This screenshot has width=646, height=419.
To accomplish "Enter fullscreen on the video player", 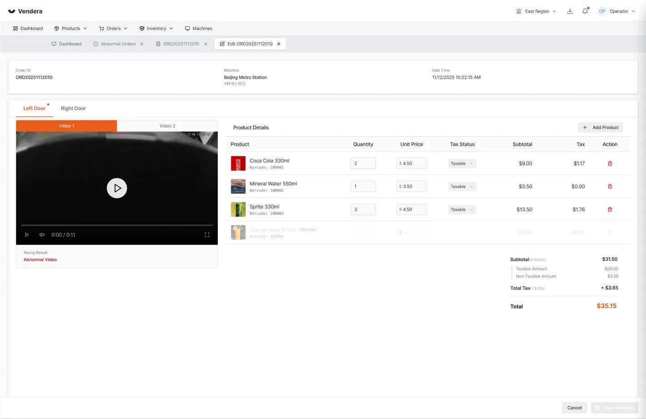I will pos(207,235).
